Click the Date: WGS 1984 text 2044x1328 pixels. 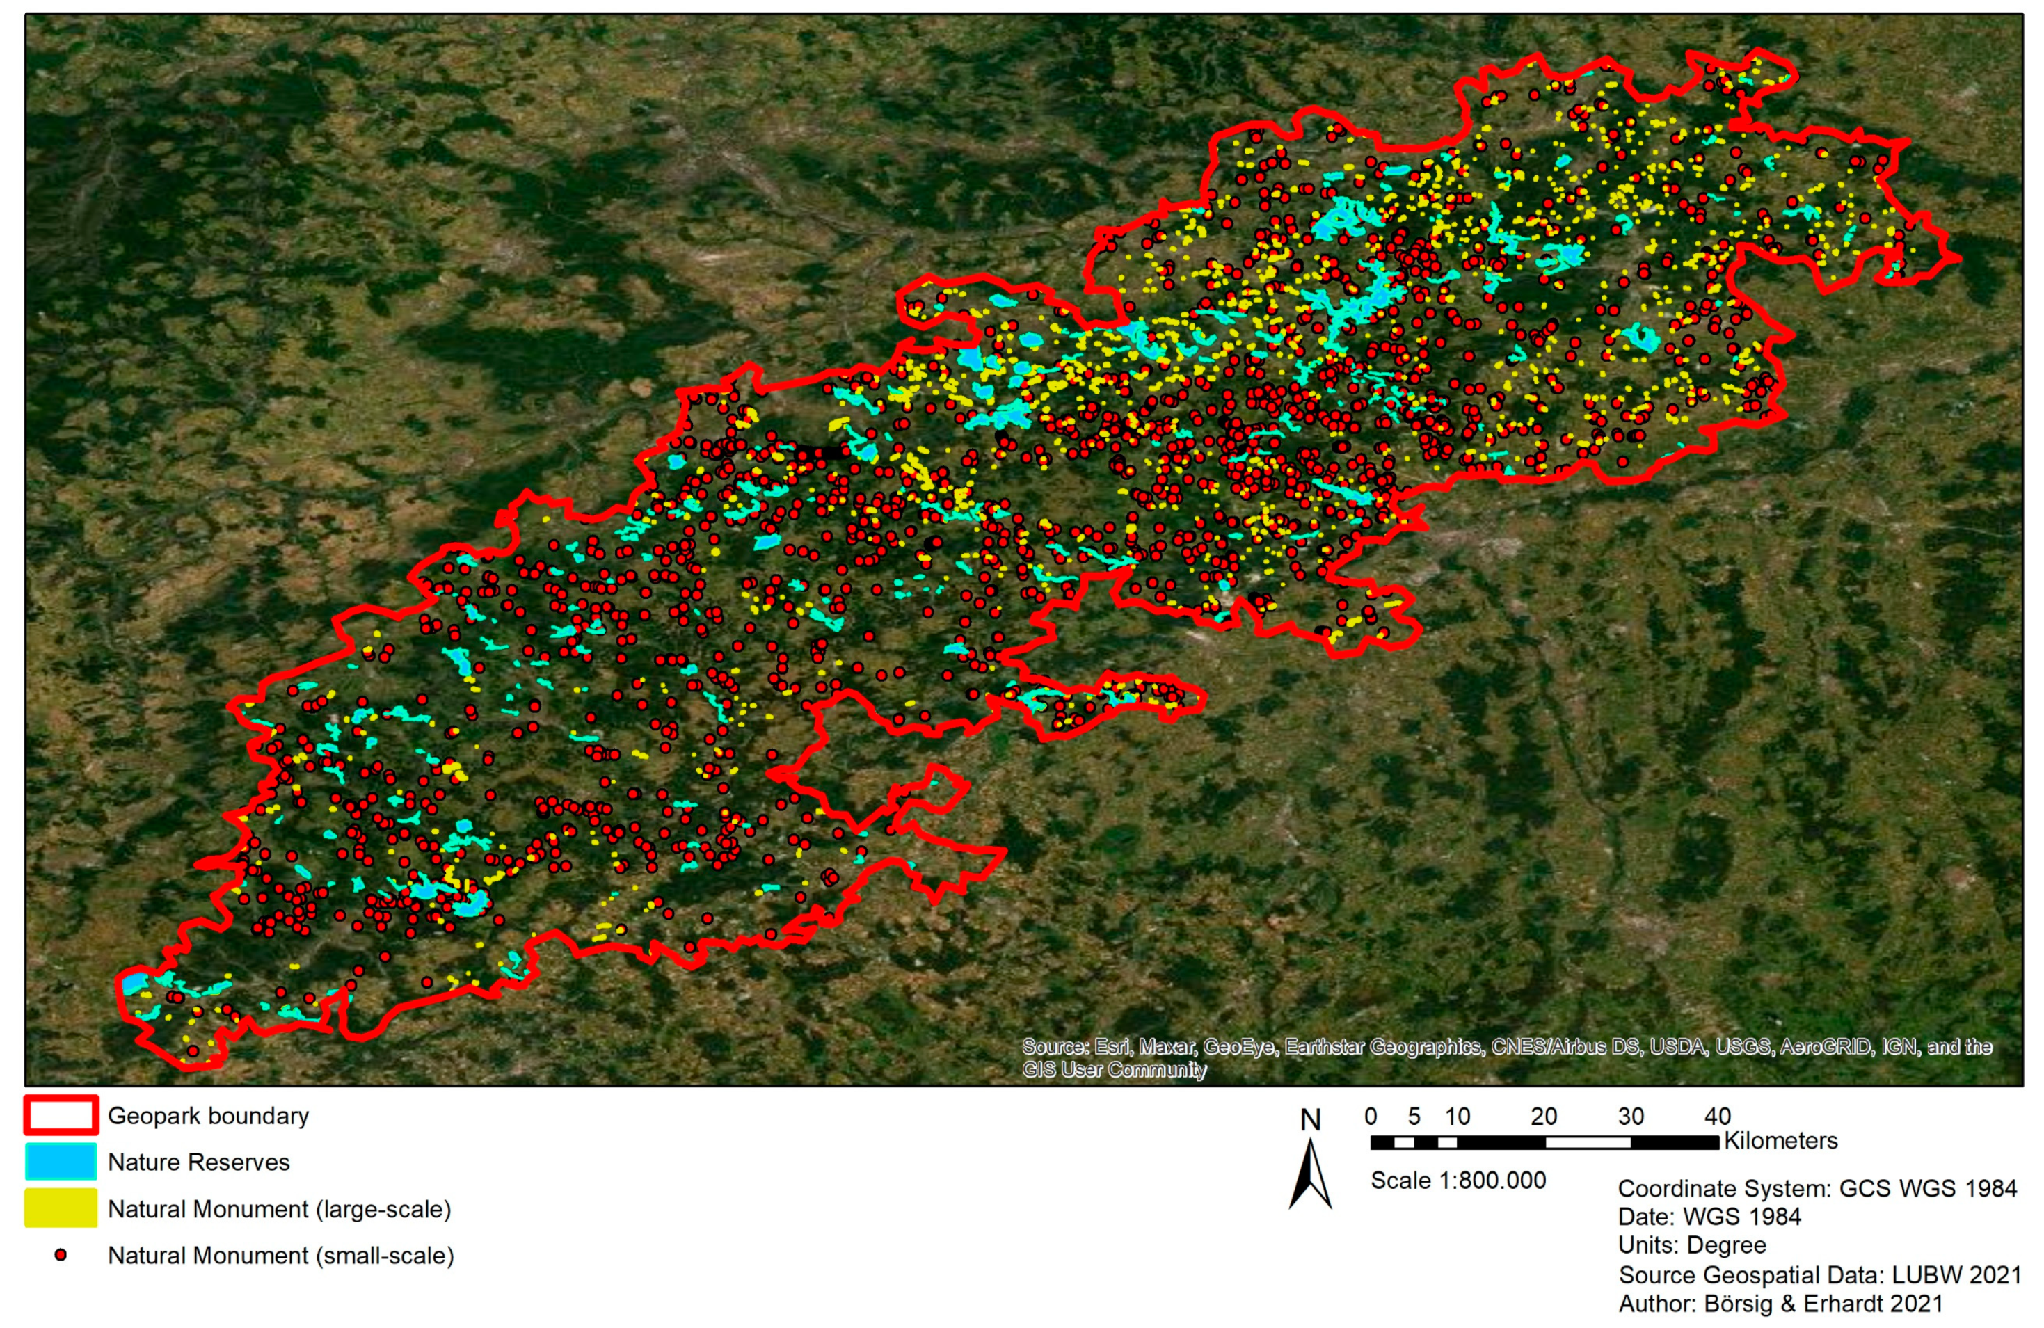tap(1709, 1216)
